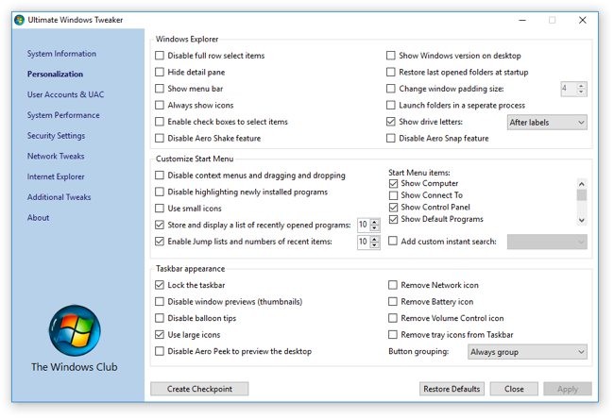Click the Ultimate Windows Tweaker title bar icon
614x419 pixels.
[19, 20]
